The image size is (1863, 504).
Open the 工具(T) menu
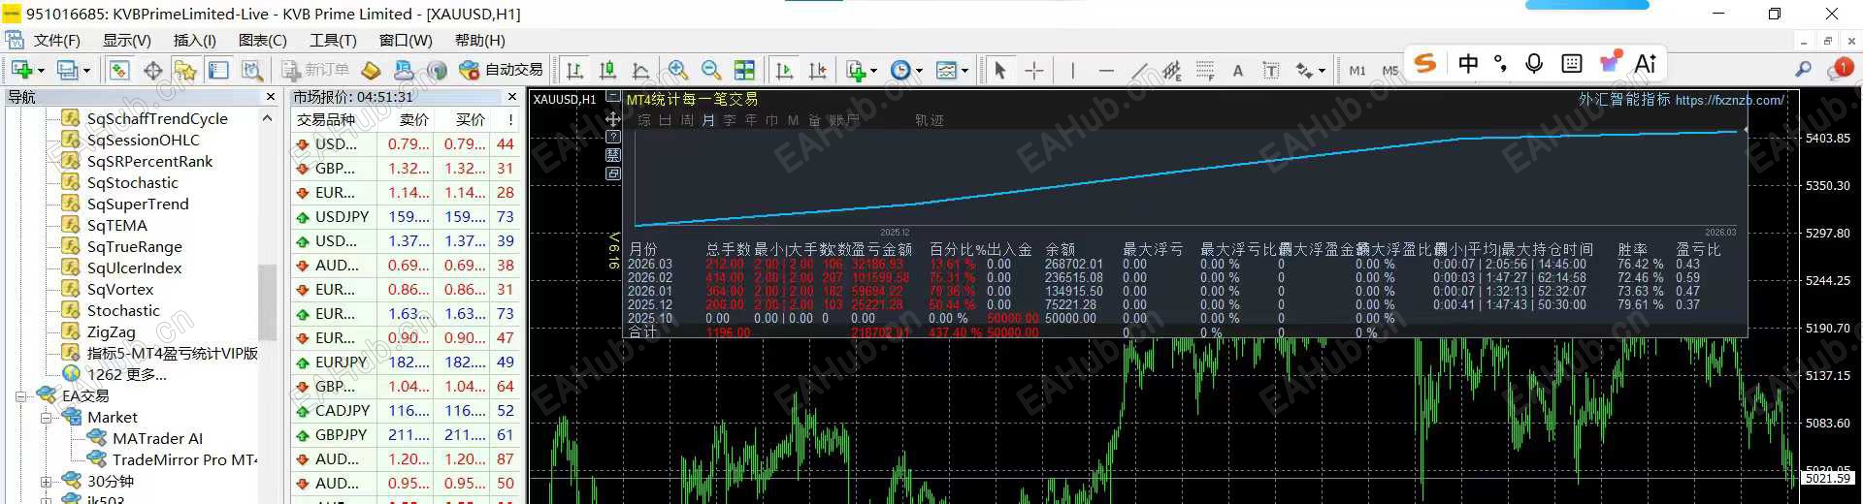pyautogui.click(x=333, y=40)
